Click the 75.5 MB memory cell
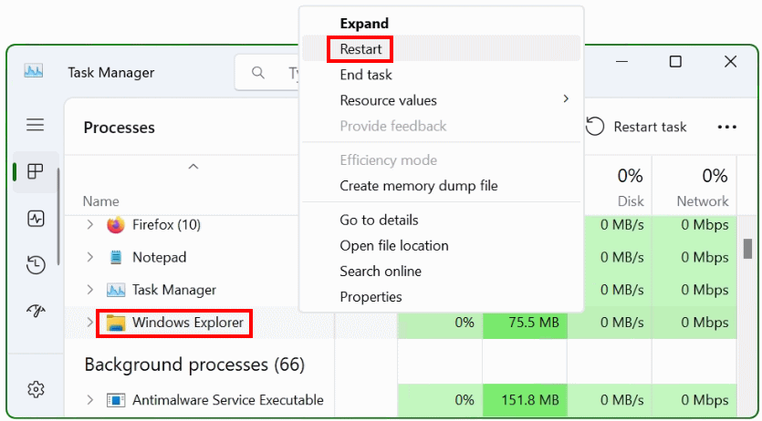Image resolution: width=762 pixels, height=421 pixels. (525, 322)
